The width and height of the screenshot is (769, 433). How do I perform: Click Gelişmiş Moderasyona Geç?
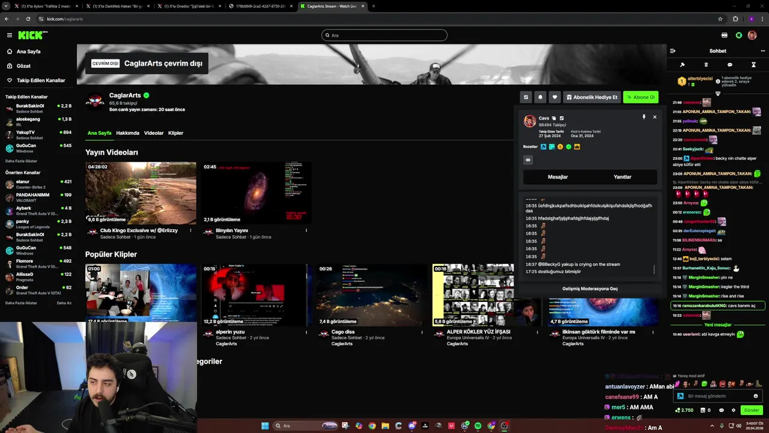pos(590,289)
